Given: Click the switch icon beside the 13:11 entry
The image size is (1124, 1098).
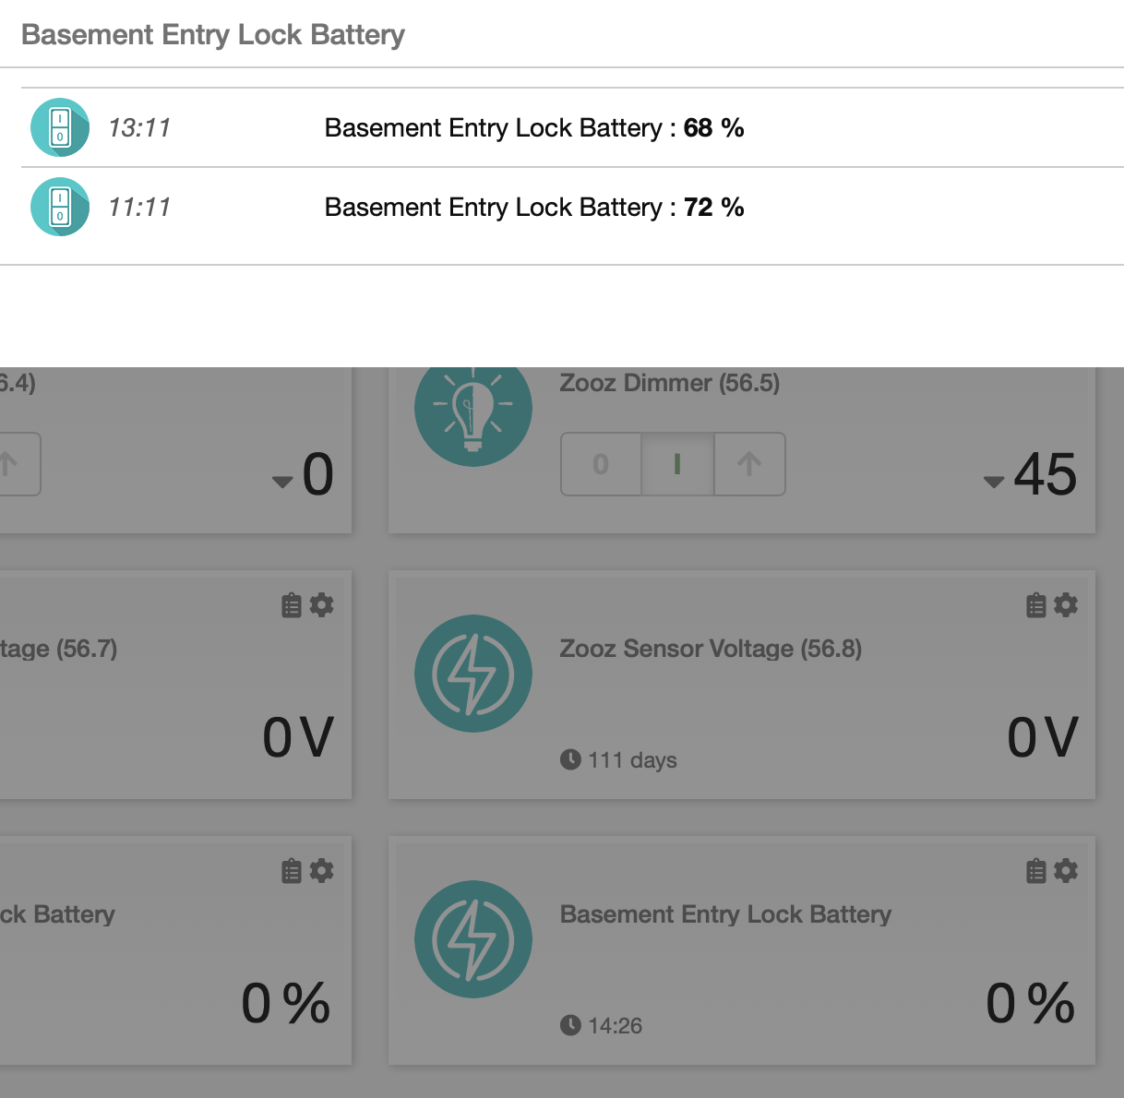Looking at the screenshot, I should tap(60, 127).
